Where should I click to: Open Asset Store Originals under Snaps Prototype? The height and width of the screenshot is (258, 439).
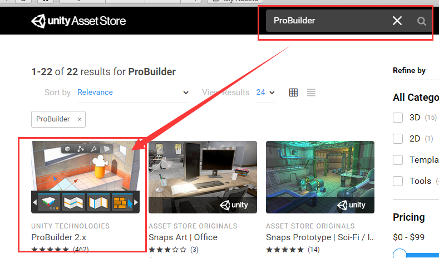(310, 226)
